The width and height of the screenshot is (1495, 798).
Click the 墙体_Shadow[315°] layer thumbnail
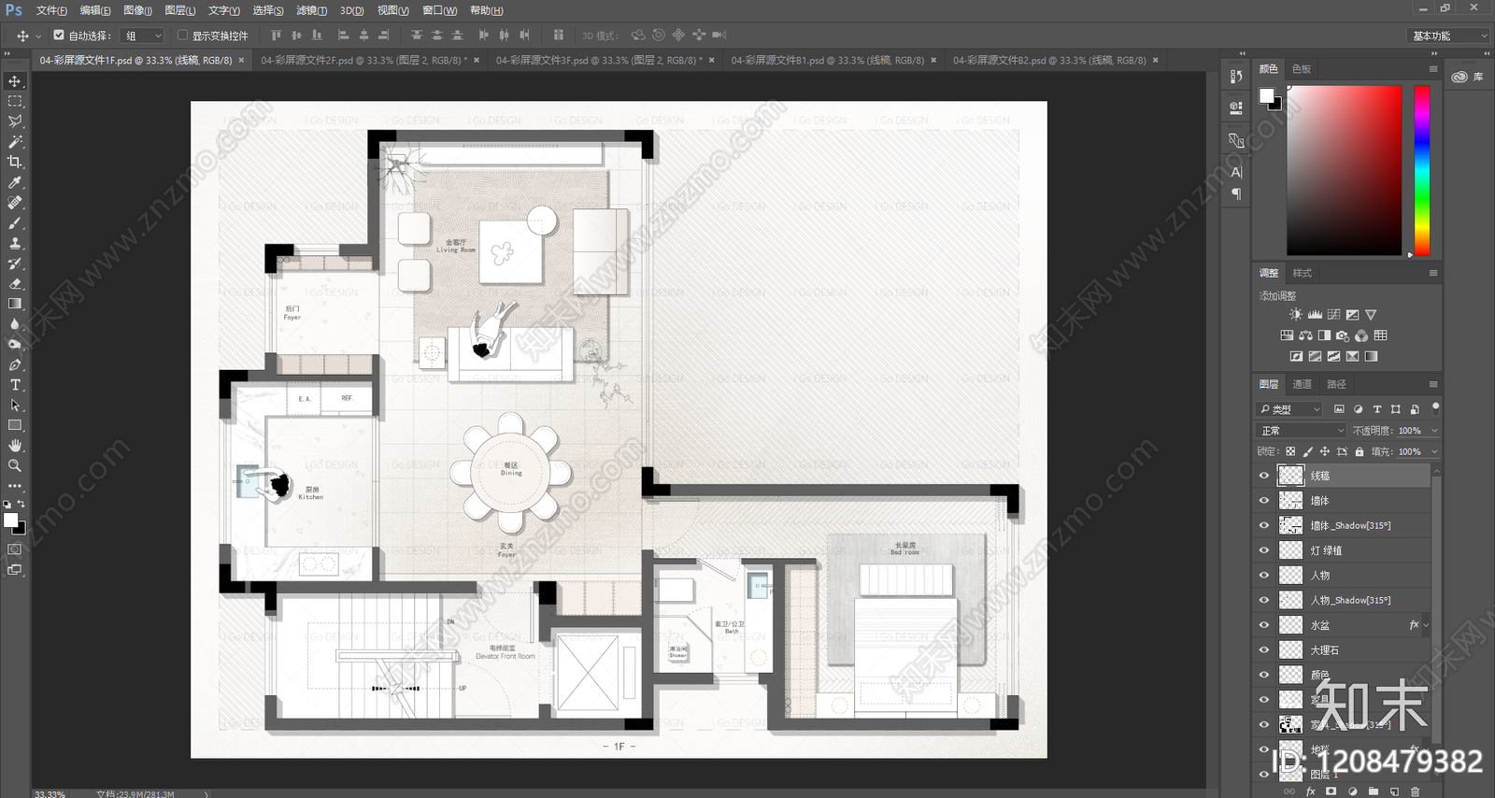pos(1290,525)
